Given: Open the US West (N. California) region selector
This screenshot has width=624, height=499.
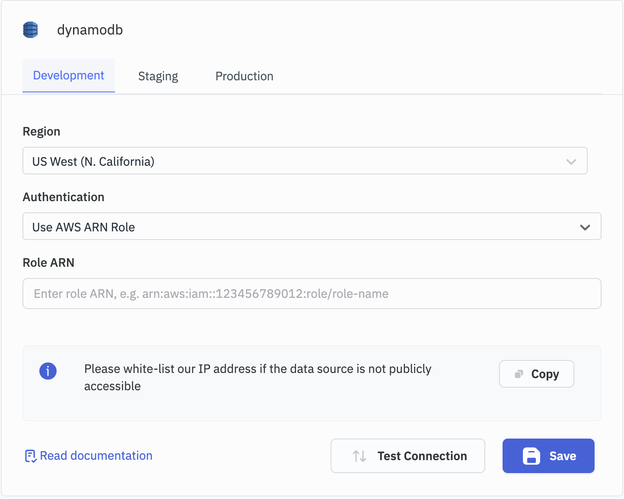Looking at the screenshot, I should (294, 161).
